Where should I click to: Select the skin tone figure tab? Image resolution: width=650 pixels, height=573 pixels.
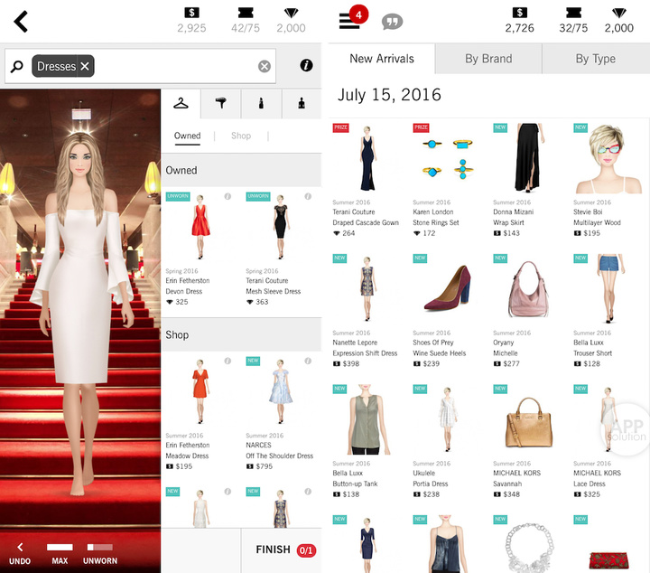point(302,103)
